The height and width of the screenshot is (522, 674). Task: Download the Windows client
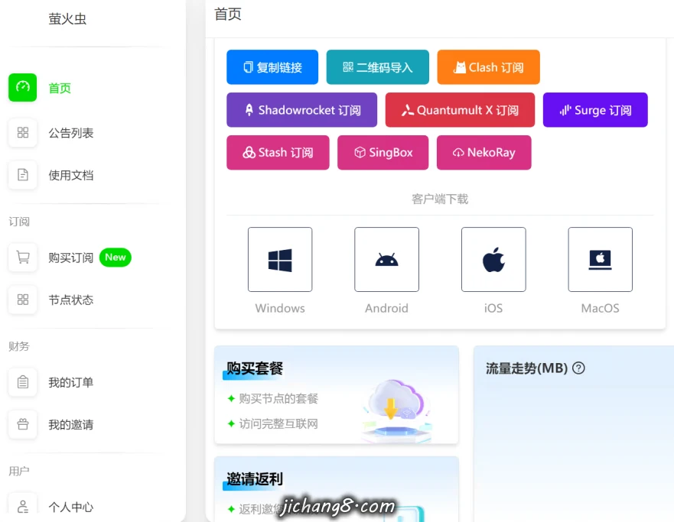(280, 259)
